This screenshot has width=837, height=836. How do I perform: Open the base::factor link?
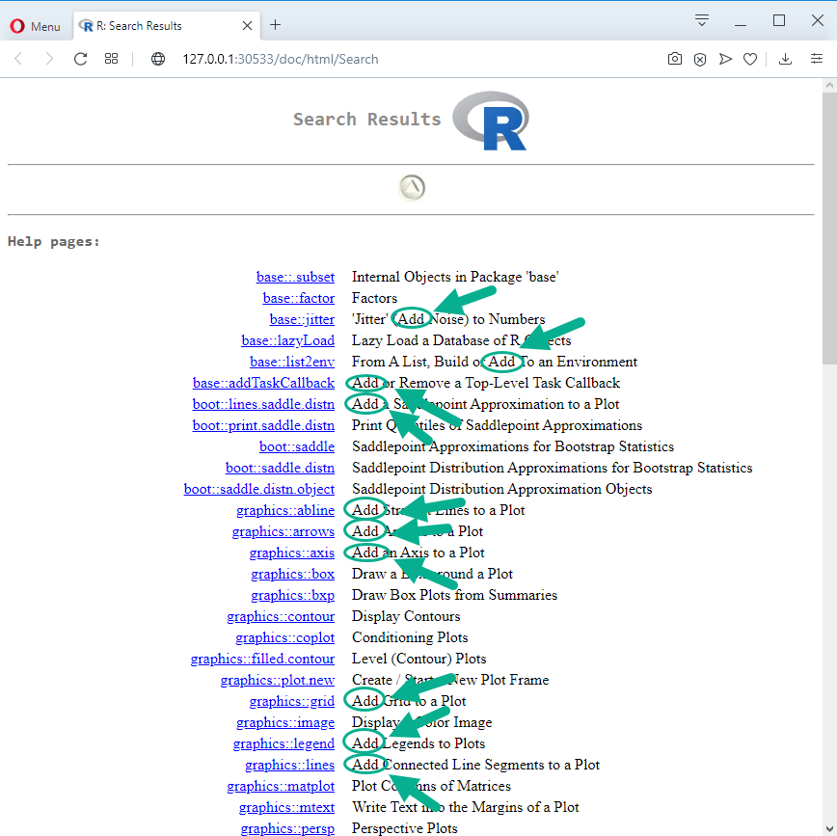(x=298, y=298)
